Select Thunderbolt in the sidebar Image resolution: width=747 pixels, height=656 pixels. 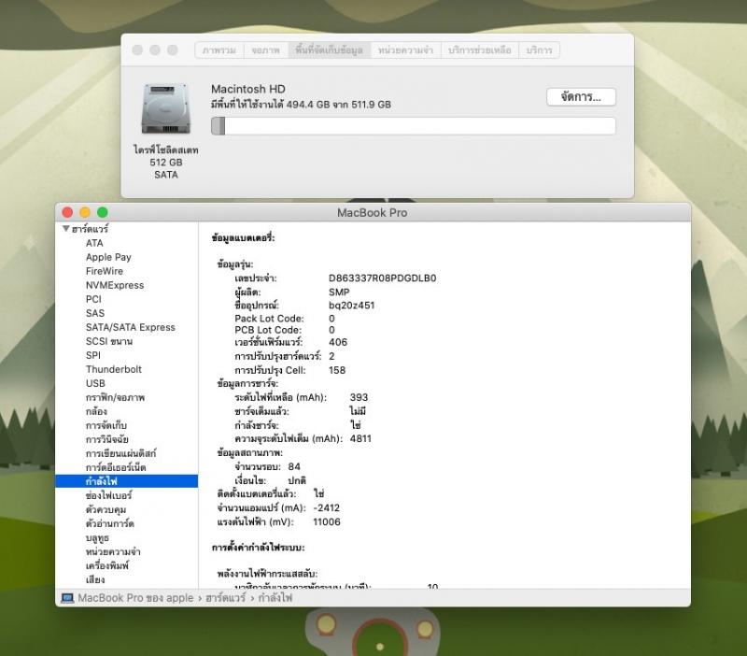click(x=114, y=369)
